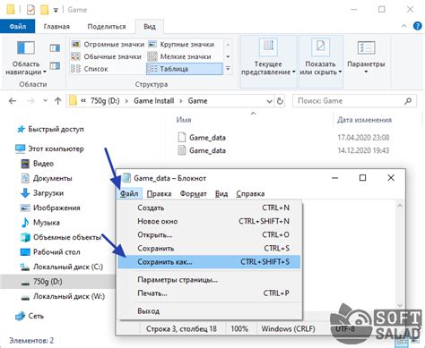Screen dimensions: 425x348
Task: Choose Параметры страницы... from the File menu
Action: [x=209, y=280]
